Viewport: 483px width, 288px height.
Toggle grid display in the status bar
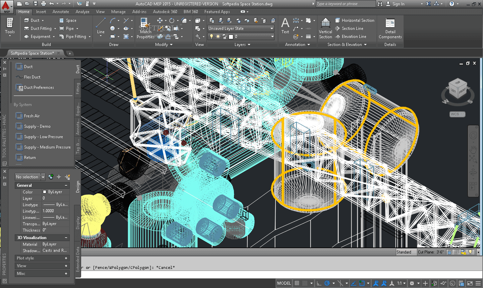tap(297, 283)
